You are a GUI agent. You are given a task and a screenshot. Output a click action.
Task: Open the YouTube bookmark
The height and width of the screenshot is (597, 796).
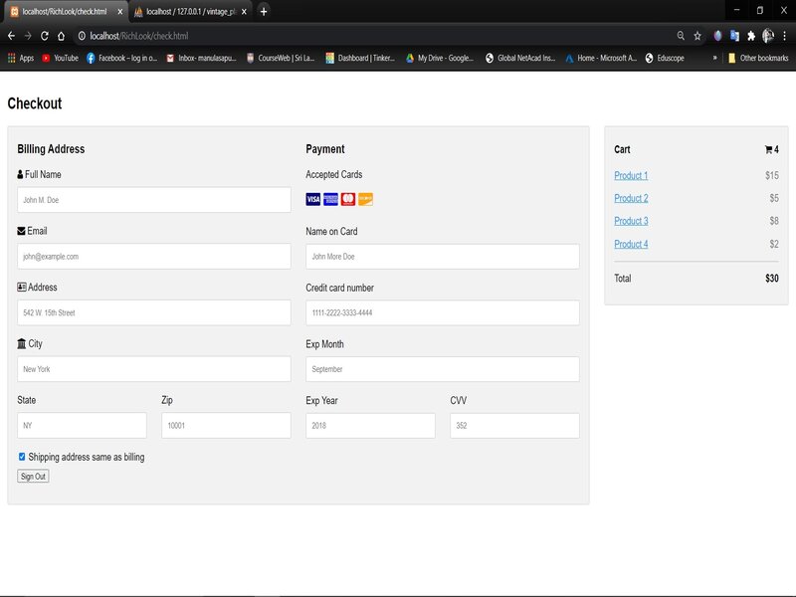60,58
